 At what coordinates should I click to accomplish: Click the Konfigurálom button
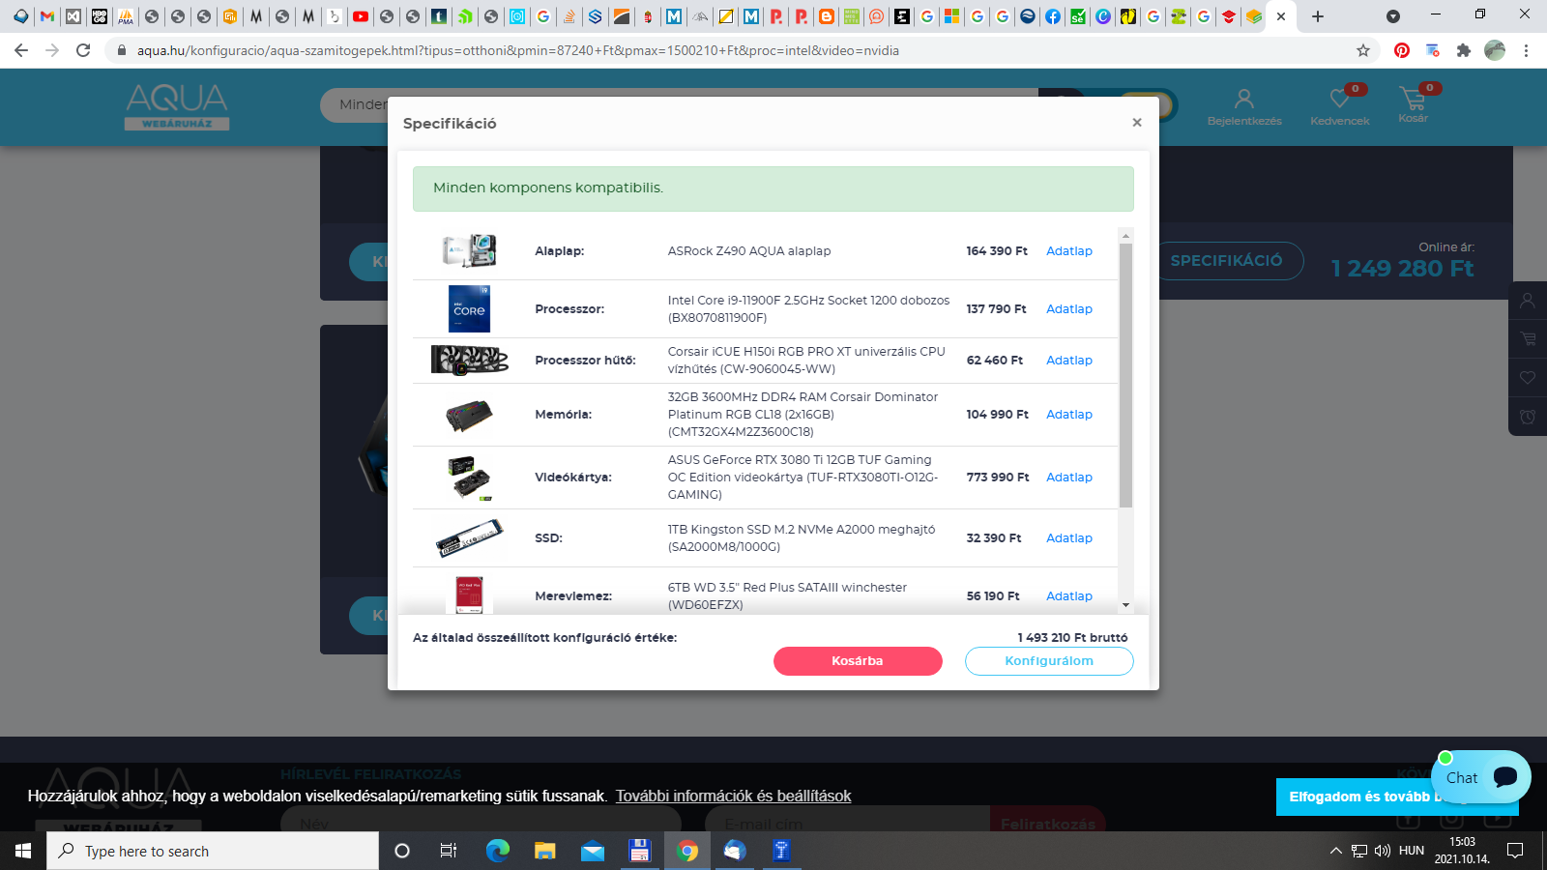click(1049, 661)
